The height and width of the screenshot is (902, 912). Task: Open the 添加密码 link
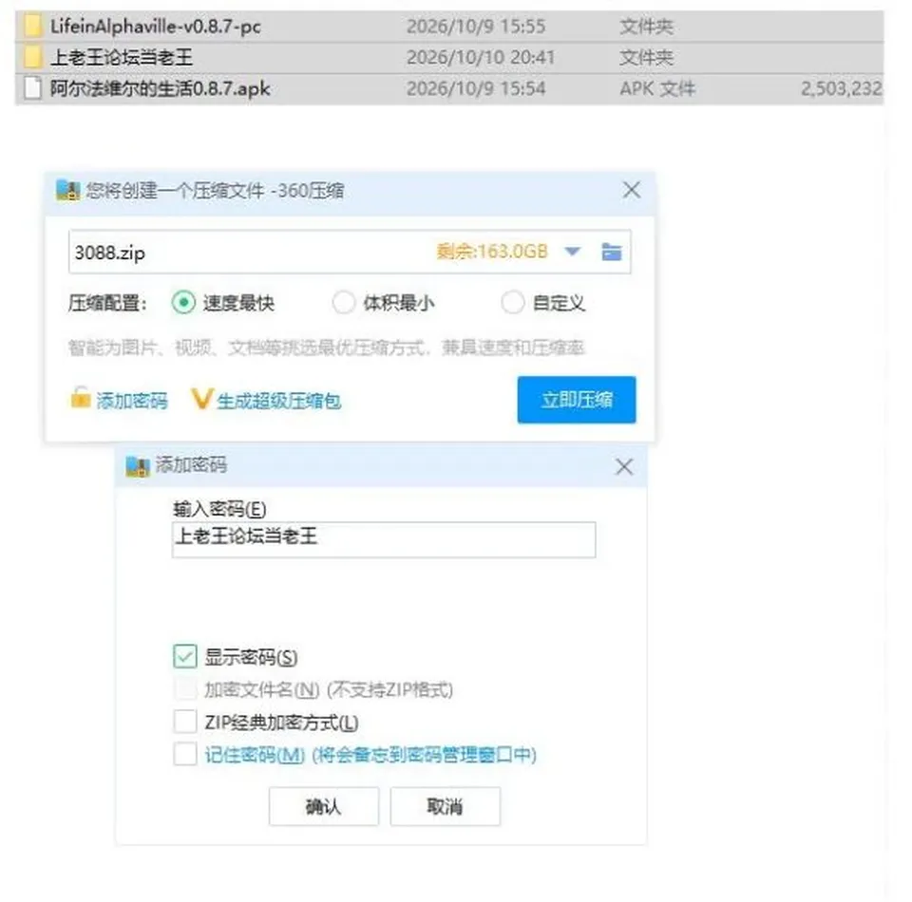(131, 401)
